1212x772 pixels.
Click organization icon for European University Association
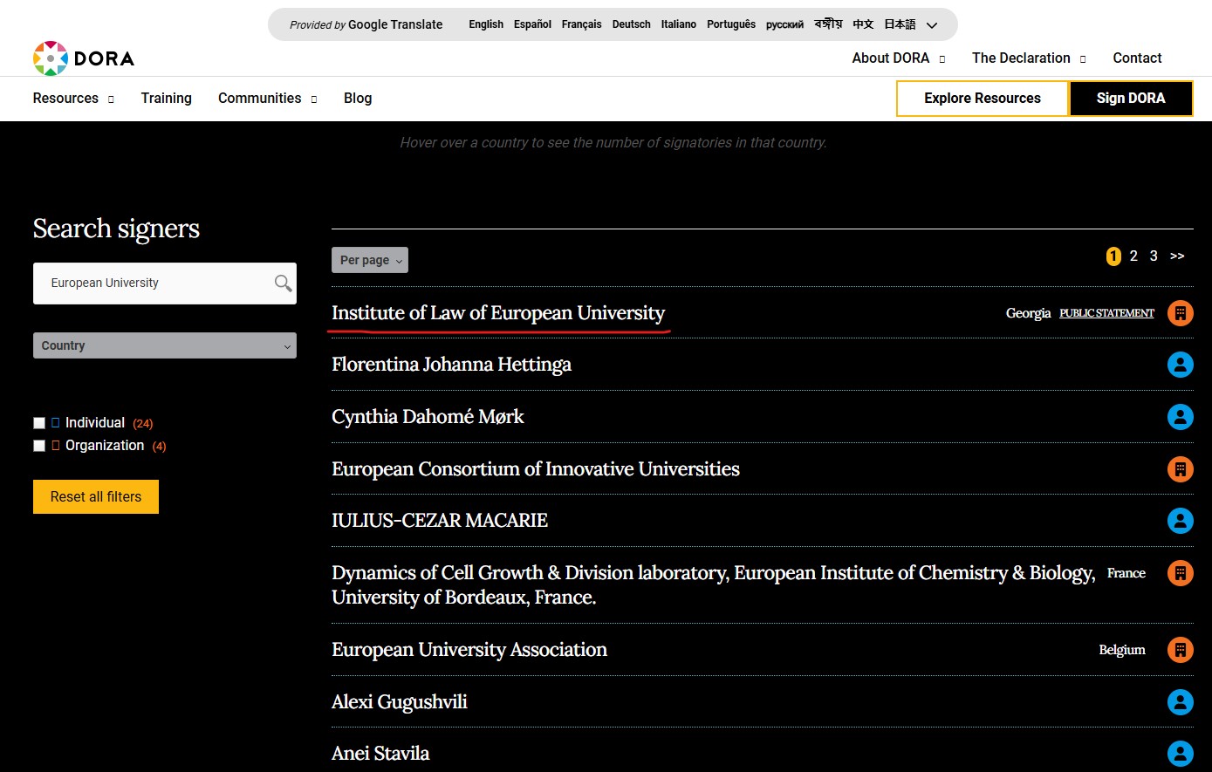(1180, 650)
